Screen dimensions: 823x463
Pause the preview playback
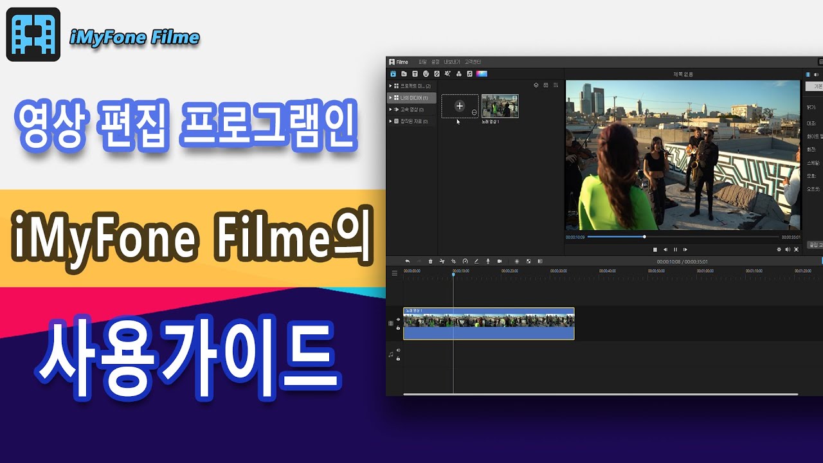pos(675,250)
